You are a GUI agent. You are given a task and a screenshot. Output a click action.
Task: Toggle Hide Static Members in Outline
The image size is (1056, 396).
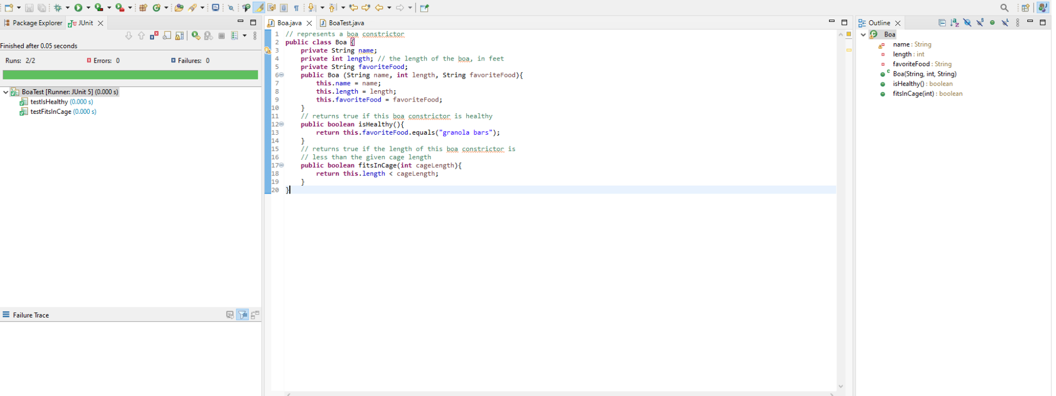tap(980, 22)
